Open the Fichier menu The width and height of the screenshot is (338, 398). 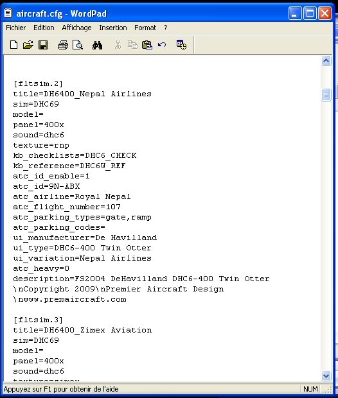point(16,28)
